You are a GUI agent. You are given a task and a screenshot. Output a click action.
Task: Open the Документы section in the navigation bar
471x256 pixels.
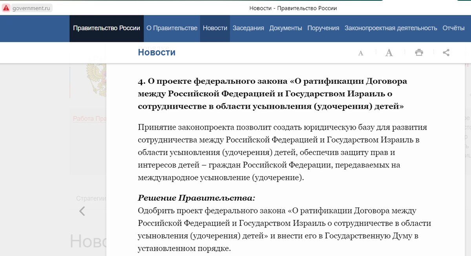point(286,28)
